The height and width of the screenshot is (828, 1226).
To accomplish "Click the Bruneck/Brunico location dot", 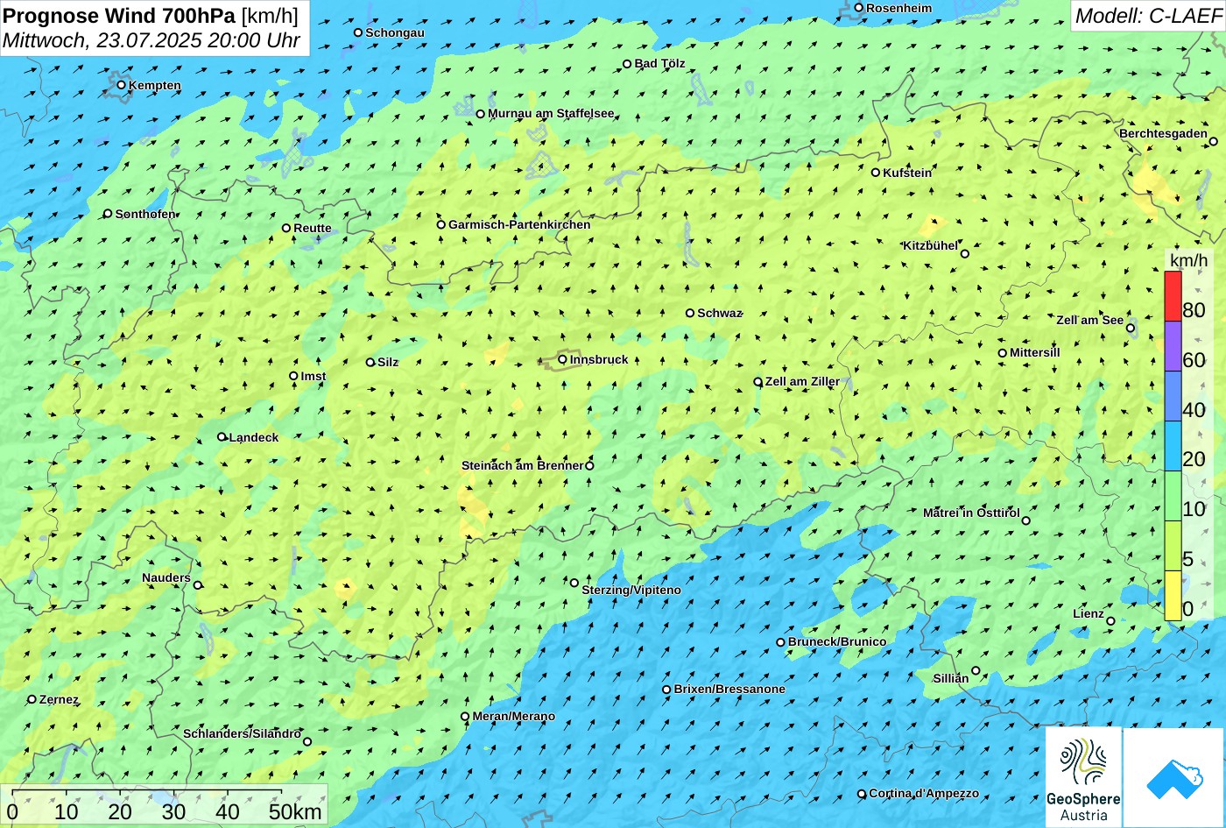I will tap(781, 642).
